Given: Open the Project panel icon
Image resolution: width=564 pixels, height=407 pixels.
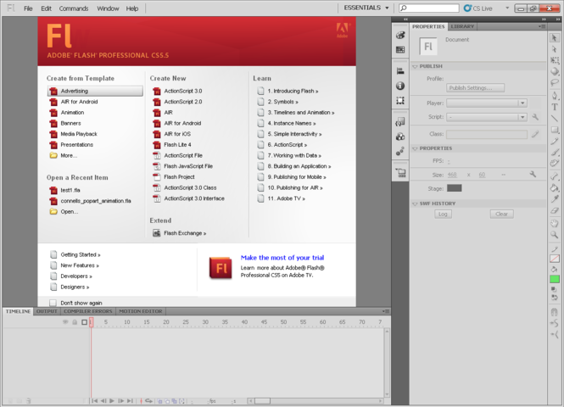Looking at the screenshot, I should (400, 173).
